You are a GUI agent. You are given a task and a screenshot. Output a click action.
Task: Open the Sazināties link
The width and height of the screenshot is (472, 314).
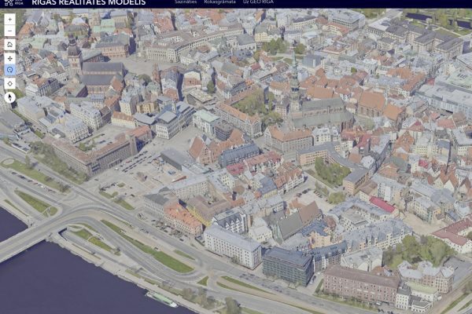point(186,2)
